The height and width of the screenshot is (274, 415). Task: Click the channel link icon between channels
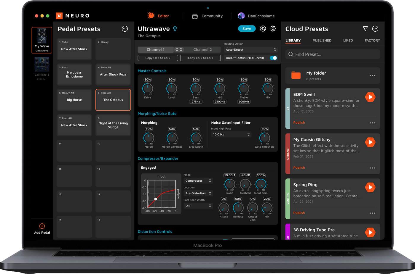[179, 50]
